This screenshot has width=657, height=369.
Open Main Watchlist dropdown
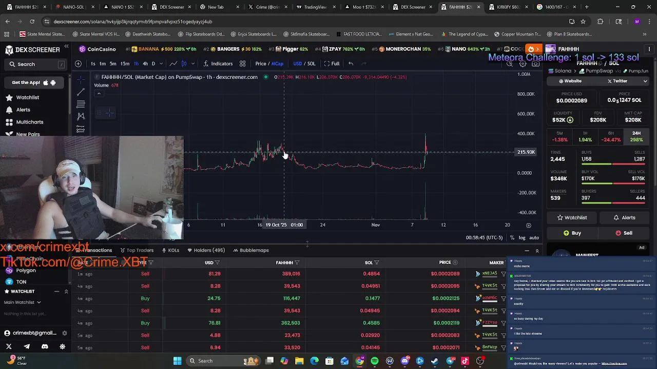(x=23, y=302)
